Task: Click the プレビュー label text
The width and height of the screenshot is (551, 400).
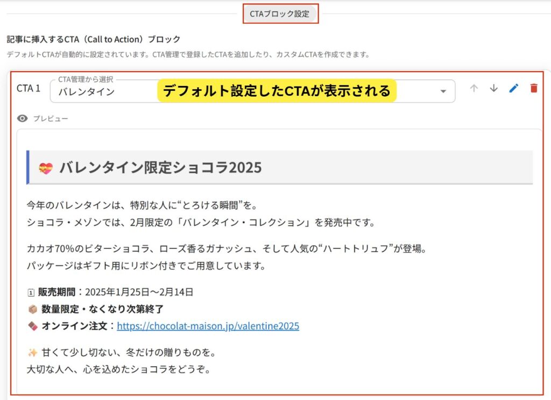Action: pyautogui.click(x=51, y=118)
